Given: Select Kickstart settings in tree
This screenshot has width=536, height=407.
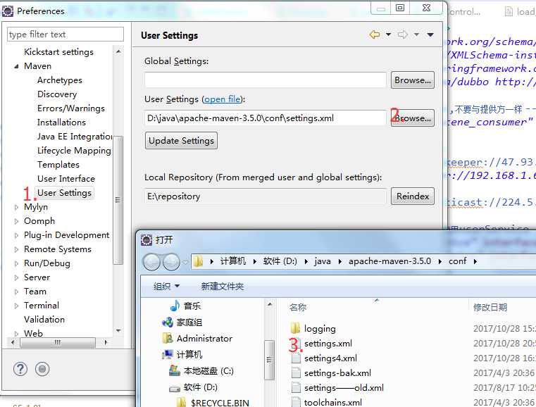Looking at the screenshot, I should [58, 52].
